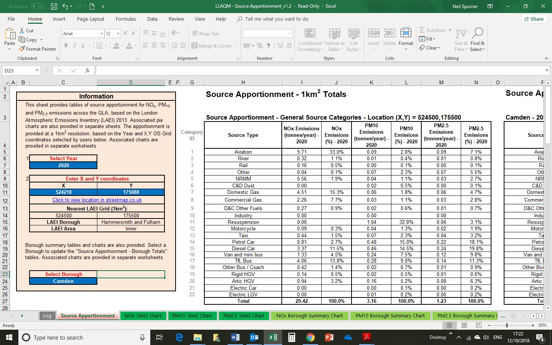Click the Paste clipboard icon
The width and height of the screenshot is (552, 345).
tap(10, 33)
